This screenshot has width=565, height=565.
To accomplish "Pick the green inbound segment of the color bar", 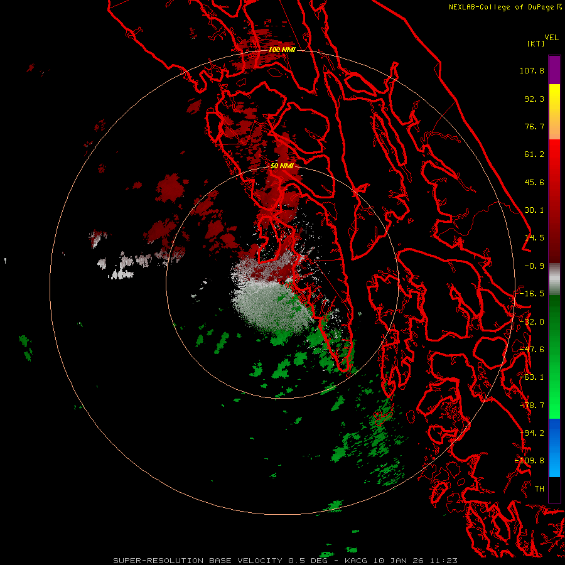I will [554, 357].
